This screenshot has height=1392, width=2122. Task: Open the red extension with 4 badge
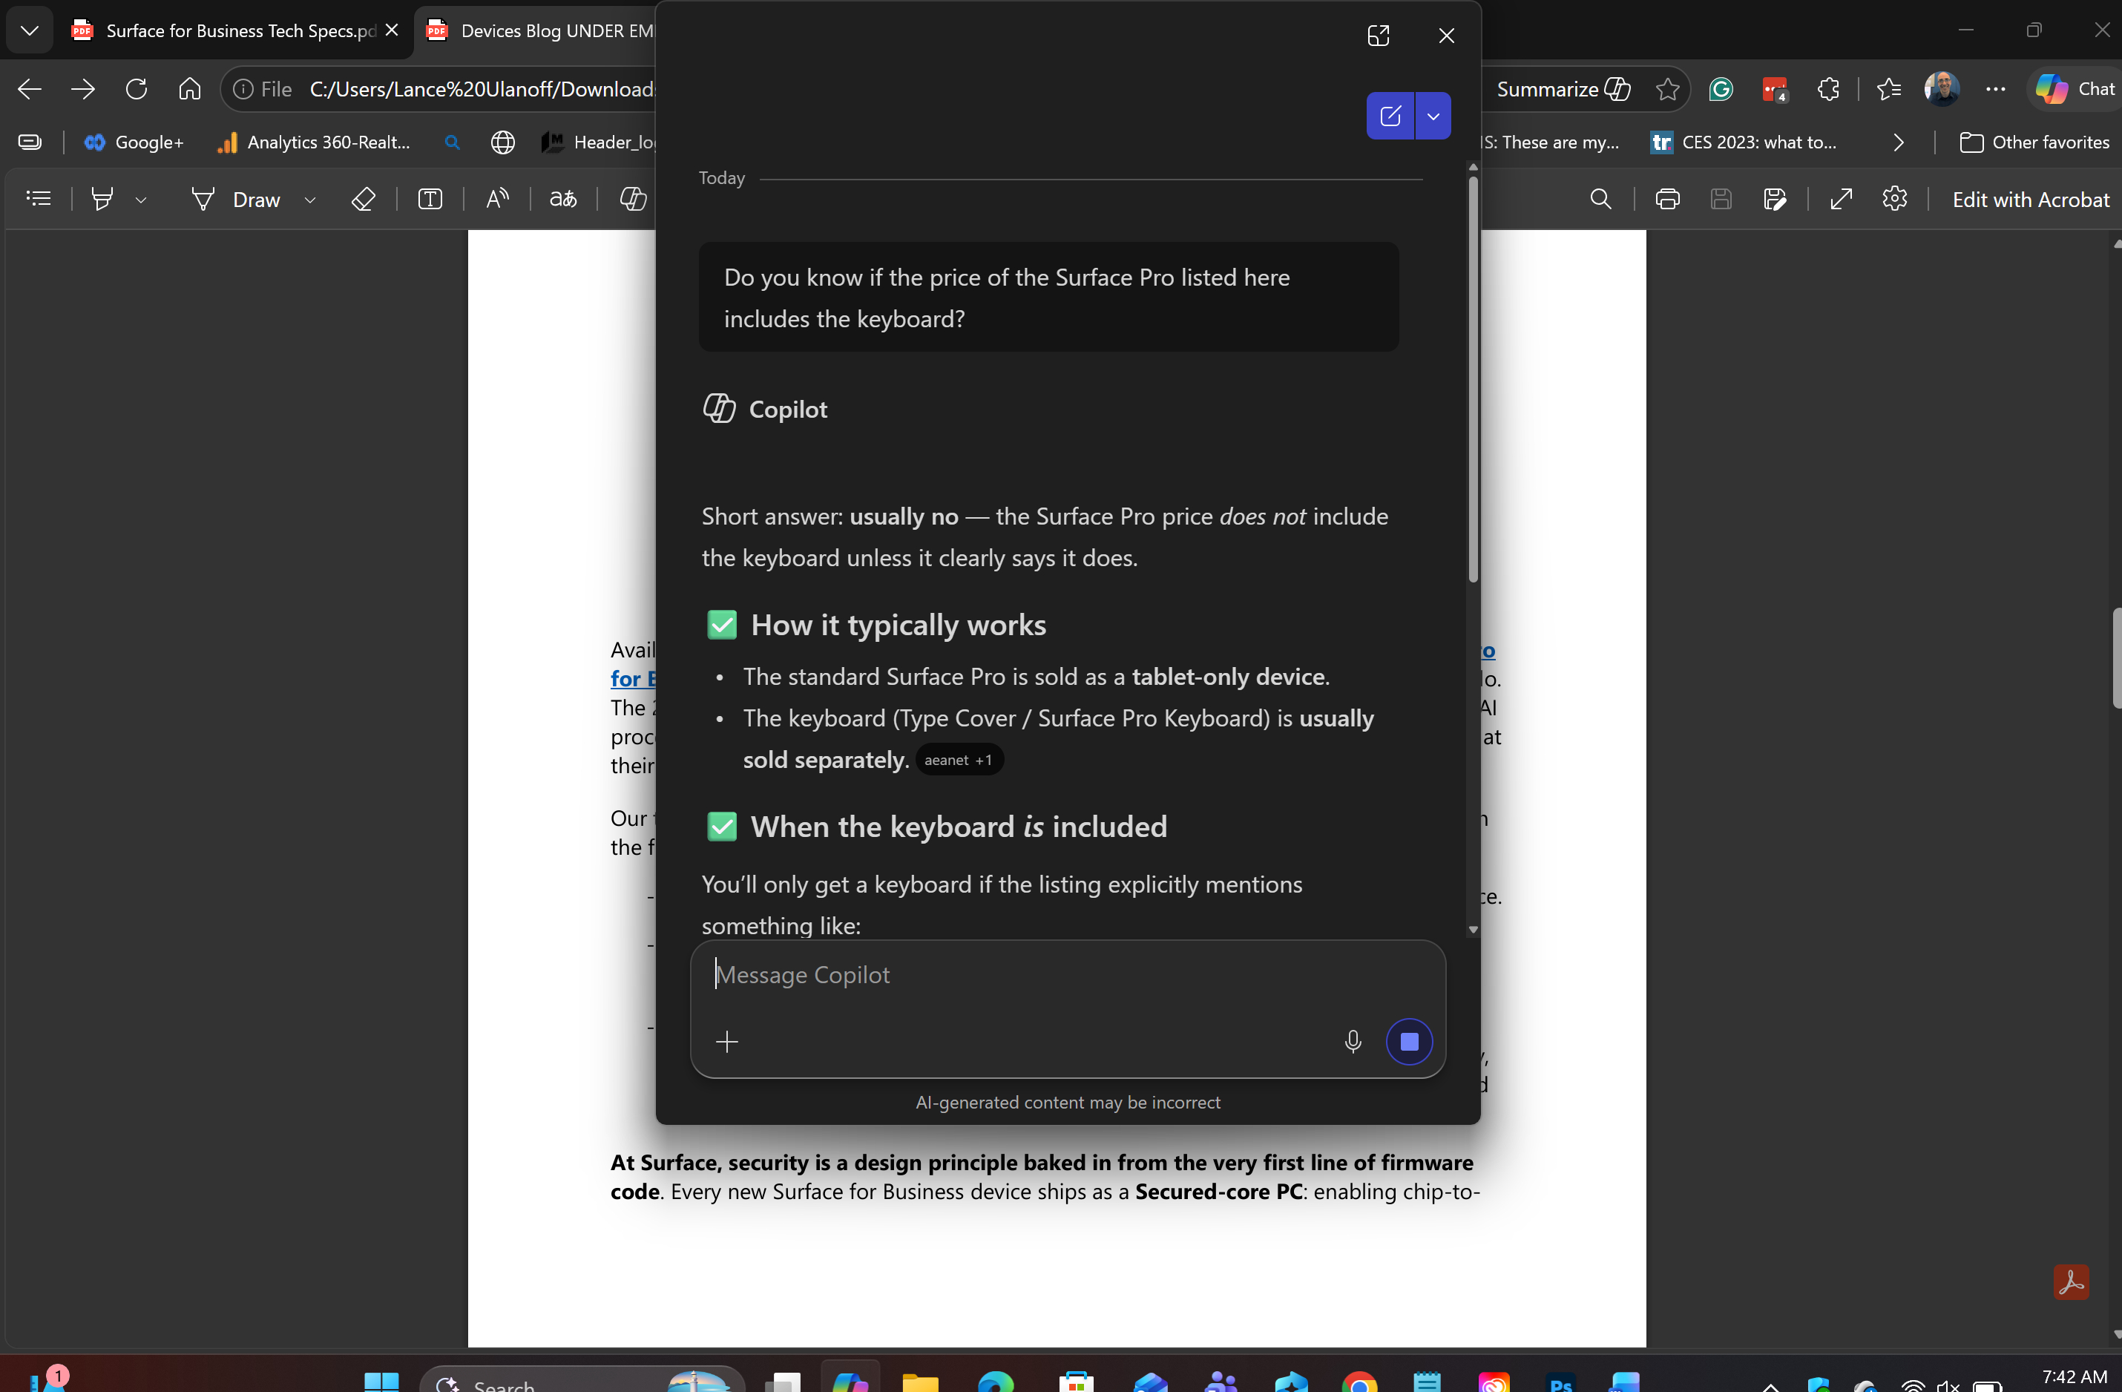point(1774,89)
